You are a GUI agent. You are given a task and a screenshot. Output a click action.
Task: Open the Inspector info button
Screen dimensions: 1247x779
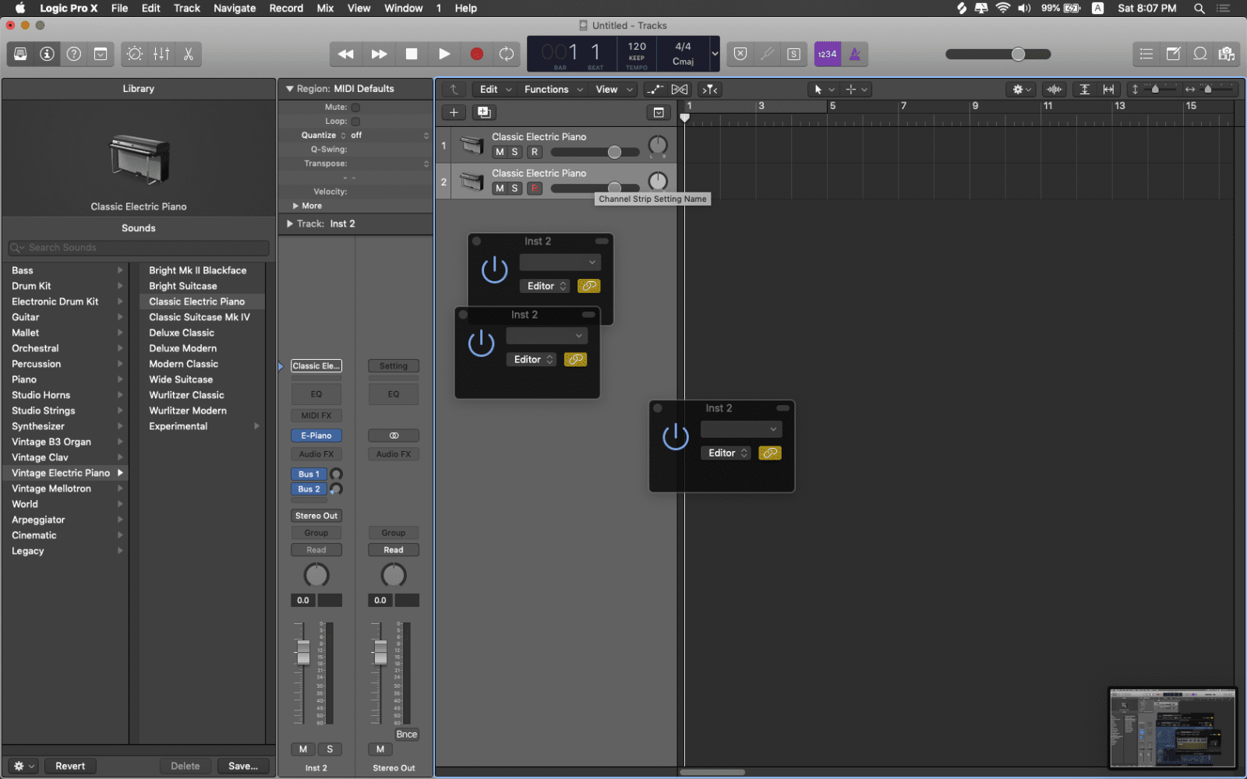pyautogui.click(x=48, y=54)
